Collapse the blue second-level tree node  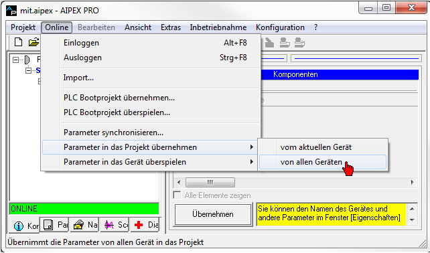29,70
